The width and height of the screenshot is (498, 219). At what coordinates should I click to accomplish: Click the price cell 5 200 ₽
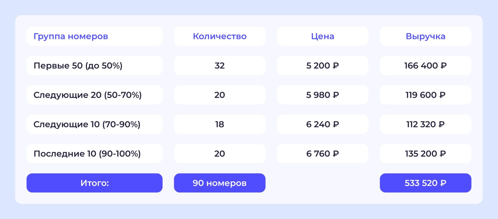[322, 66]
